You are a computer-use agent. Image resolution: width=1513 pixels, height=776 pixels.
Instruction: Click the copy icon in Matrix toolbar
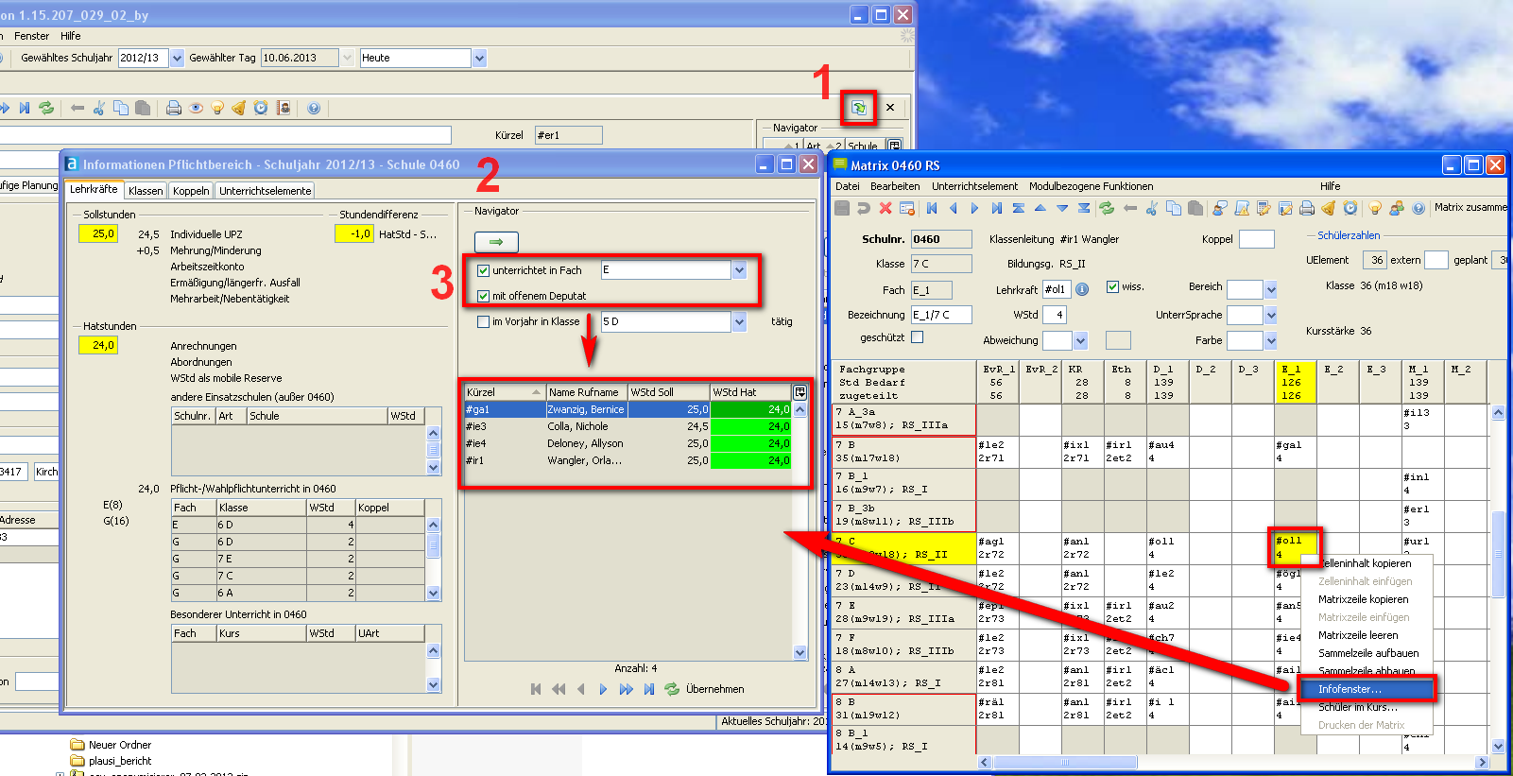pyautogui.click(x=1174, y=208)
